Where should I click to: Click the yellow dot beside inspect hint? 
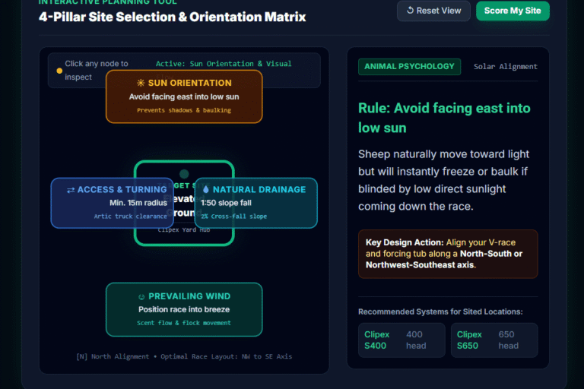pos(59,71)
